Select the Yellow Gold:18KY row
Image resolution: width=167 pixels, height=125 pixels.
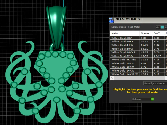pos(138,49)
